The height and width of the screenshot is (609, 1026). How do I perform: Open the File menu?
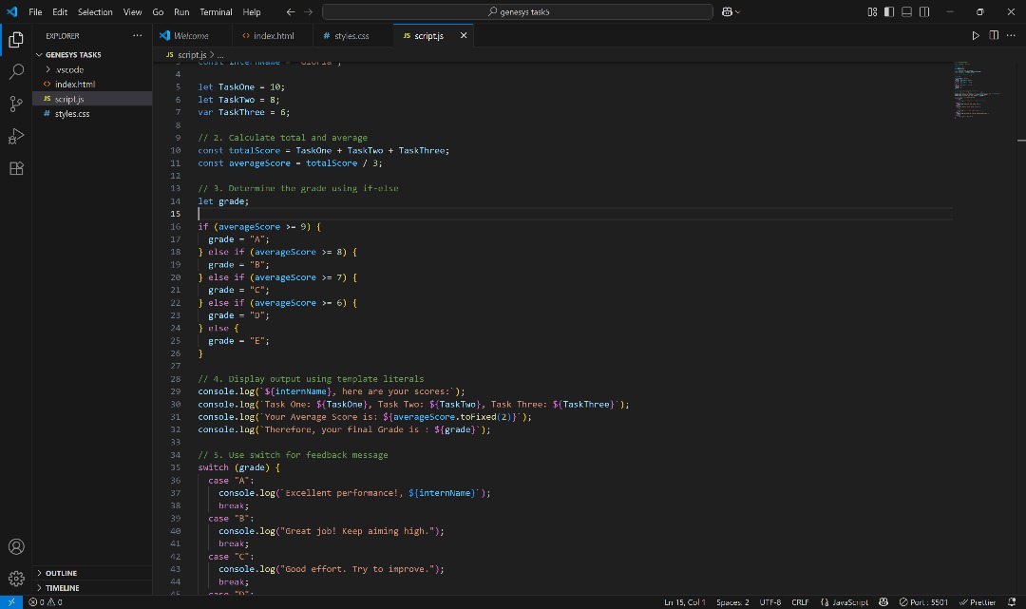[x=35, y=11]
